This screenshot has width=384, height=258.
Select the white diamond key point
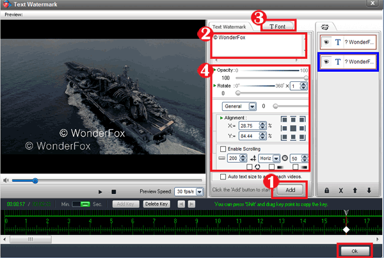tap(346, 230)
